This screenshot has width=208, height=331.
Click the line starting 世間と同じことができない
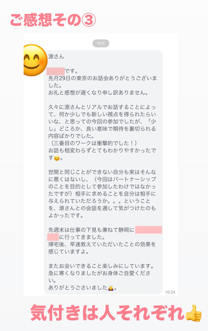[102, 173]
